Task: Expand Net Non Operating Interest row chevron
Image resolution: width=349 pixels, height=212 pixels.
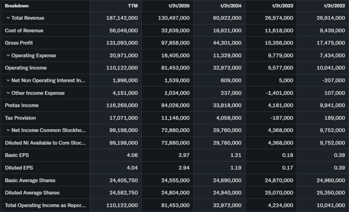Action: [x=8, y=81]
